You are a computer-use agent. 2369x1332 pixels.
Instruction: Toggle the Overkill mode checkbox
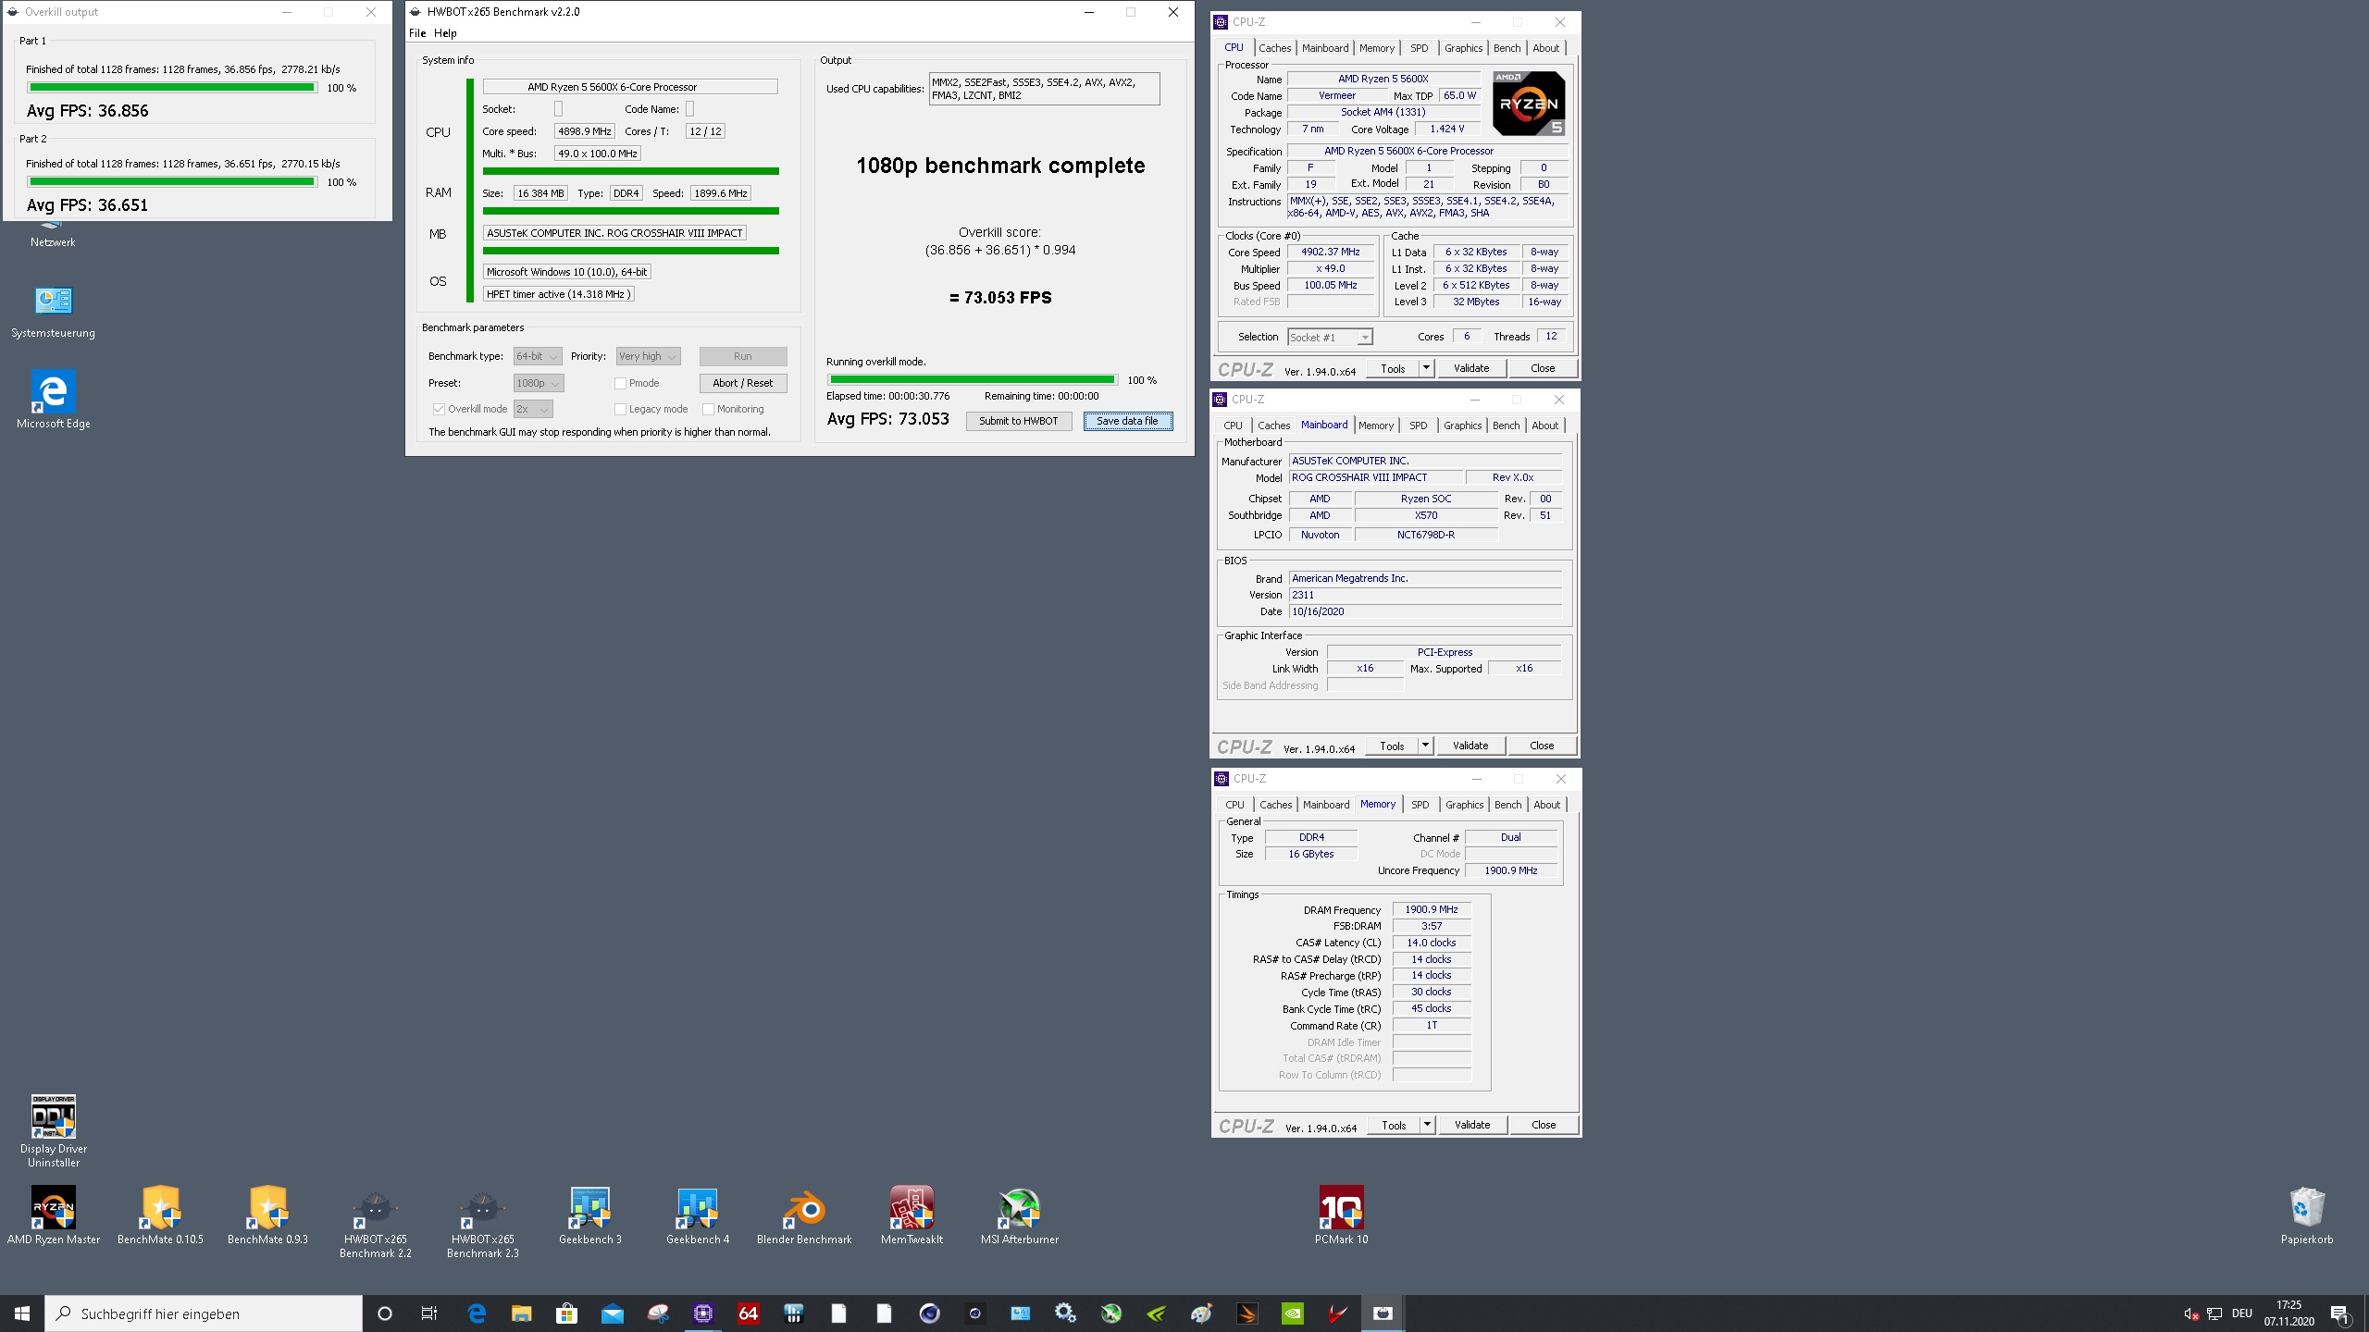pos(439,409)
